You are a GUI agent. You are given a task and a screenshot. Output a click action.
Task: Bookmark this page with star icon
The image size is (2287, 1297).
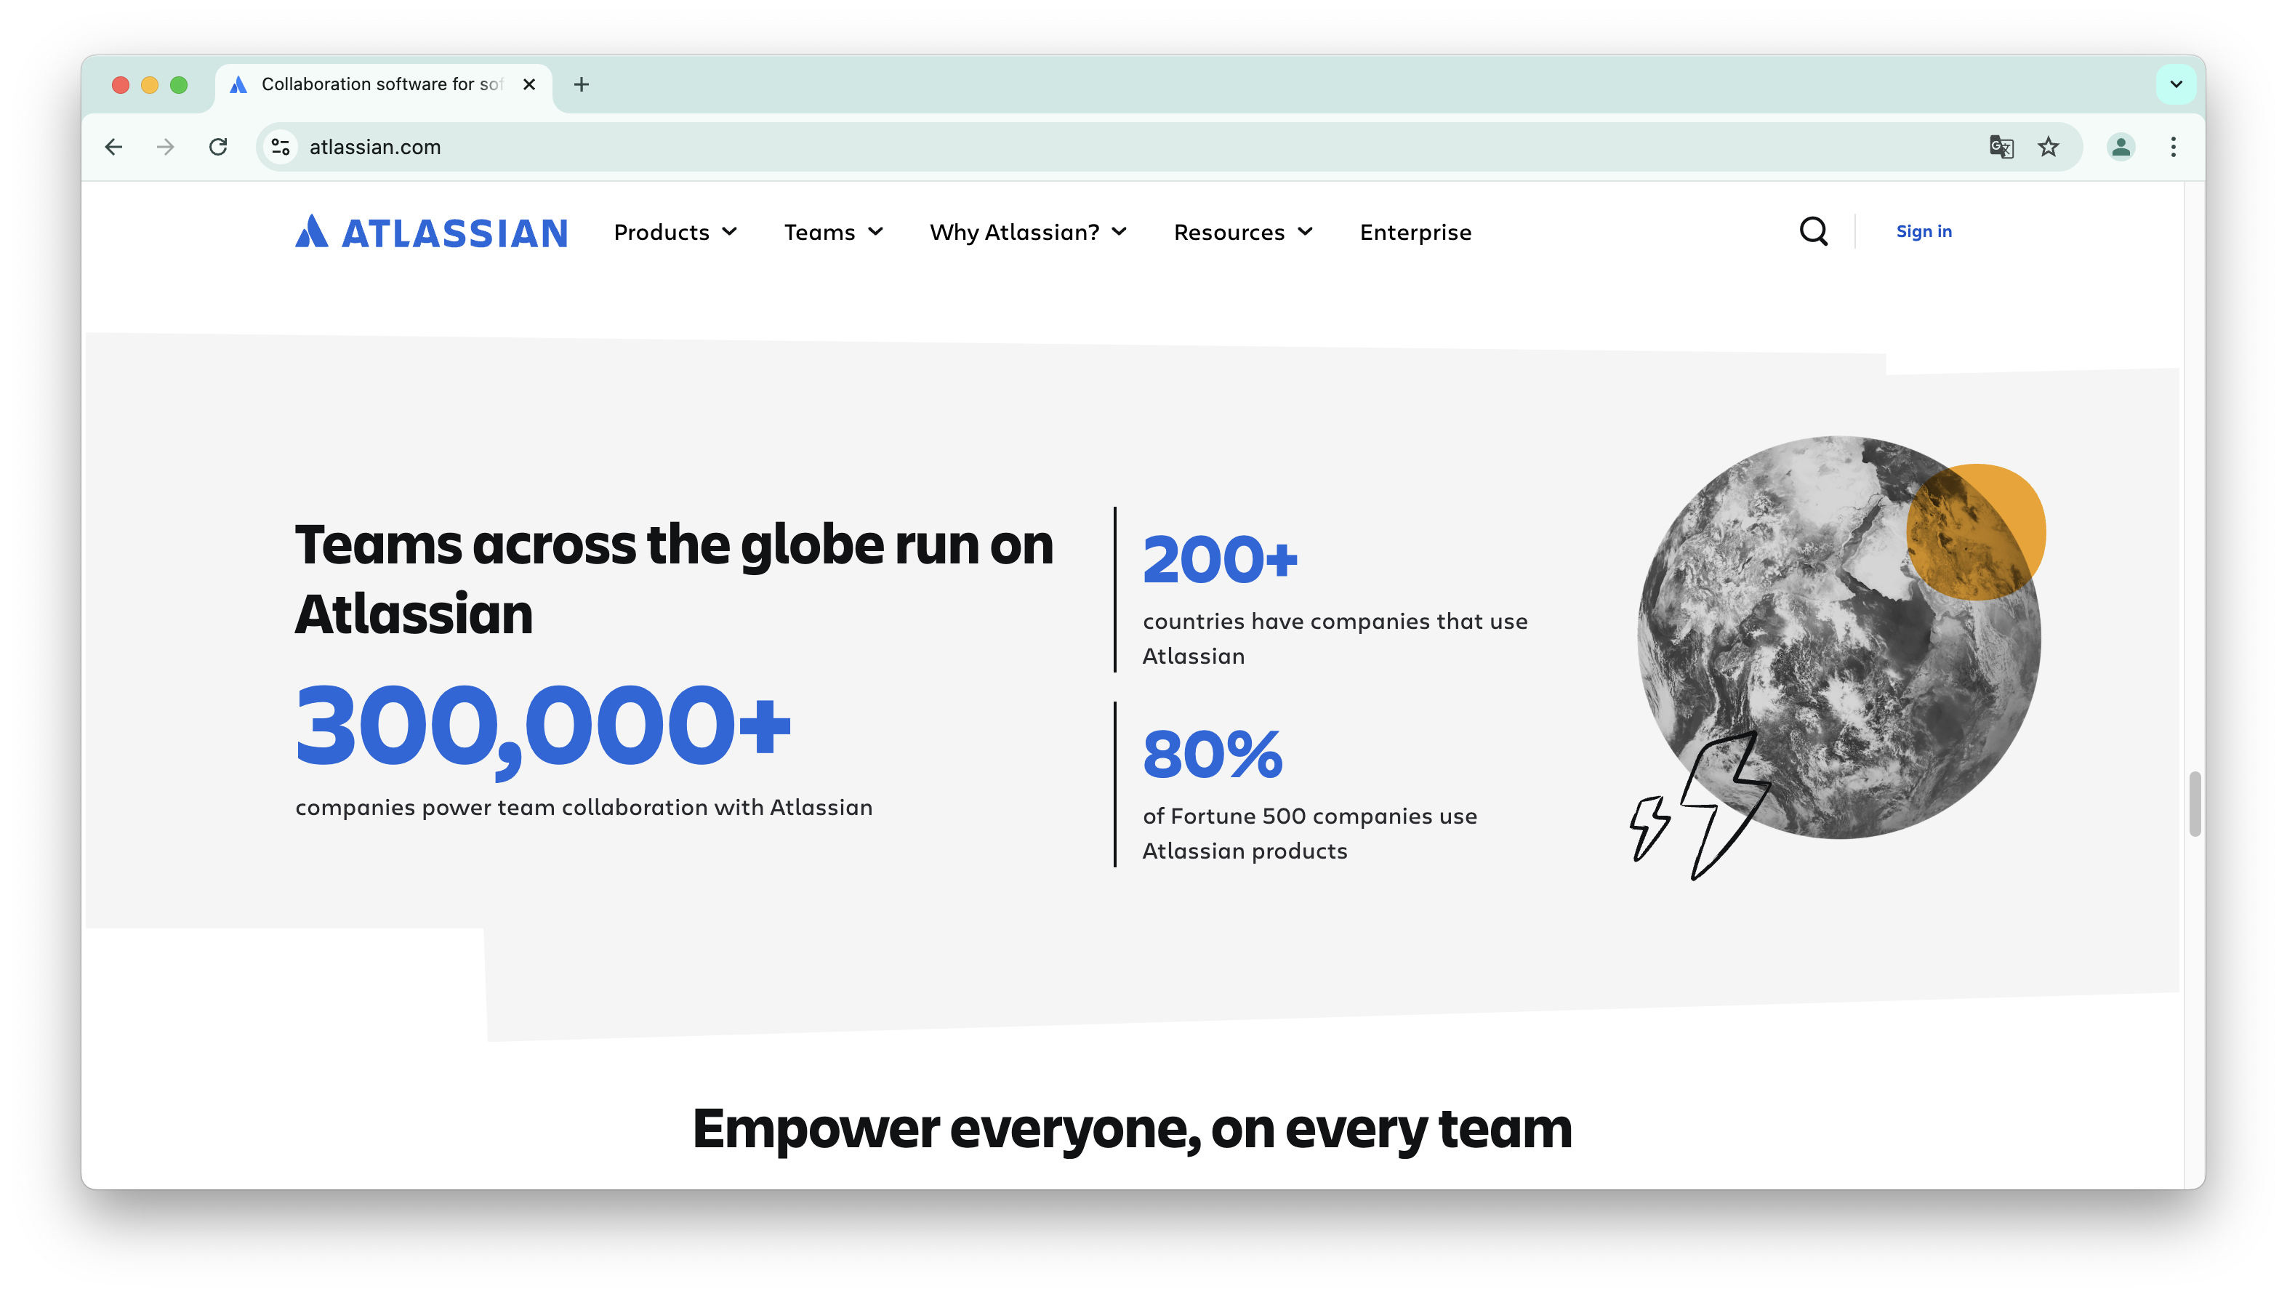coord(2049,147)
